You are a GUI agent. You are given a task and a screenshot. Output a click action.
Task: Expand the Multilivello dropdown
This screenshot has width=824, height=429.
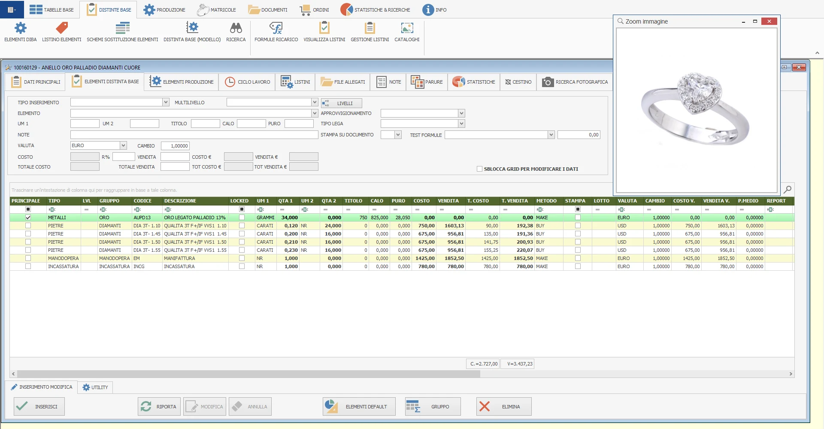point(315,102)
